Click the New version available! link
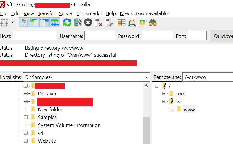The height and width of the screenshot is (144, 233). point(144,13)
